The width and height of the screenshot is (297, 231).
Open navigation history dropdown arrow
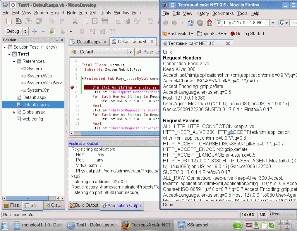coord(71,31)
